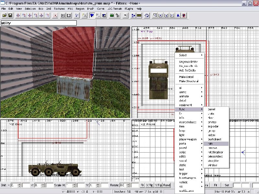Viewport: 259px width, 194px height.
Task: Click the overlapping windows toolbar icon
Action: point(155,16)
